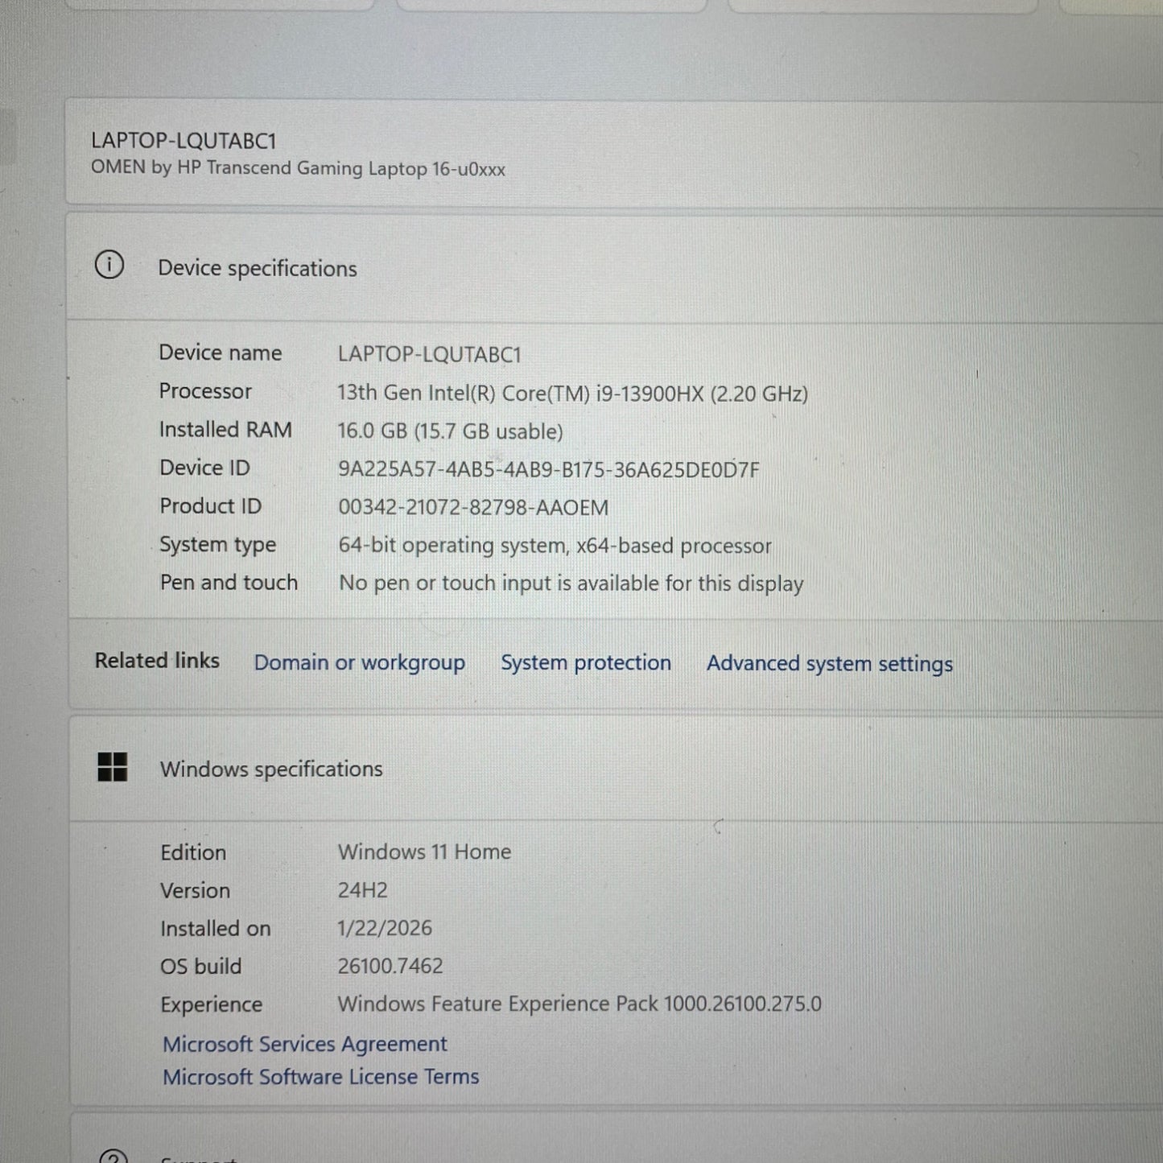The width and height of the screenshot is (1163, 1163).
Task: Click the OS build number 26100.7462
Action: click(390, 966)
